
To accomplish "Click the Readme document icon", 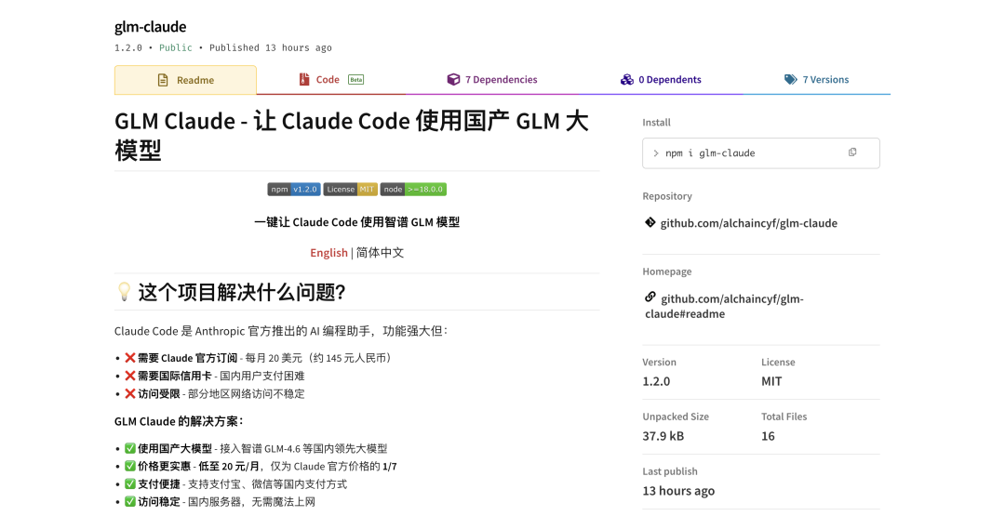I will [163, 80].
